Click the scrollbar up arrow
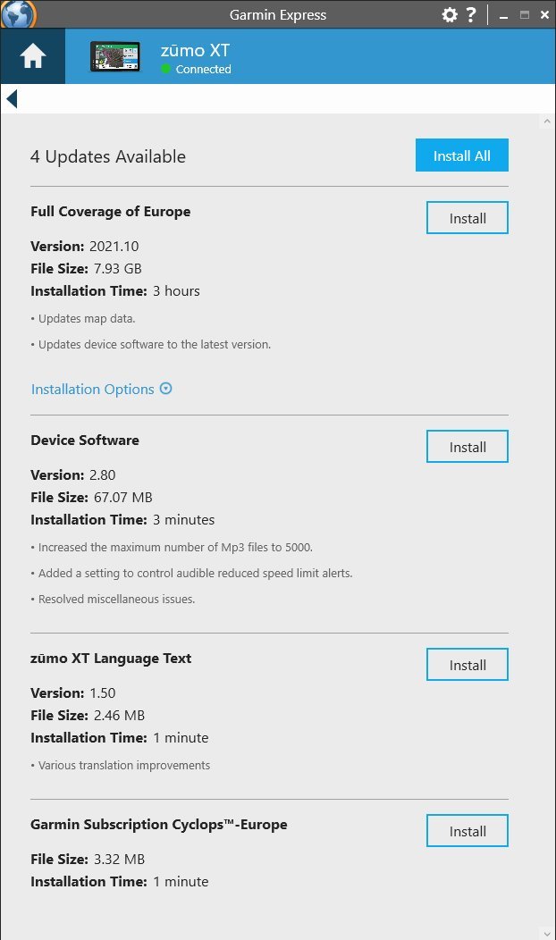 [x=546, y=122]
